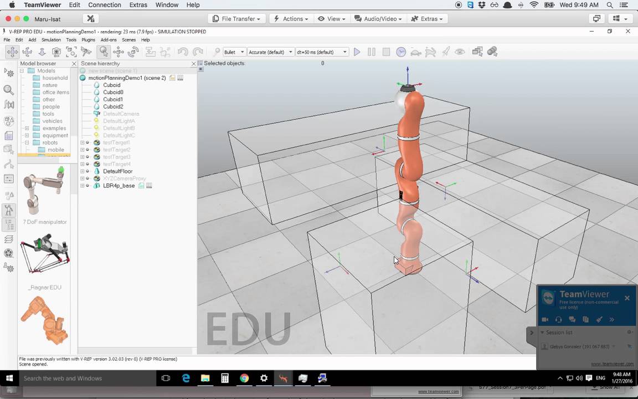Open the dt=50 ms time step dropdown

(x=321, y=52)
